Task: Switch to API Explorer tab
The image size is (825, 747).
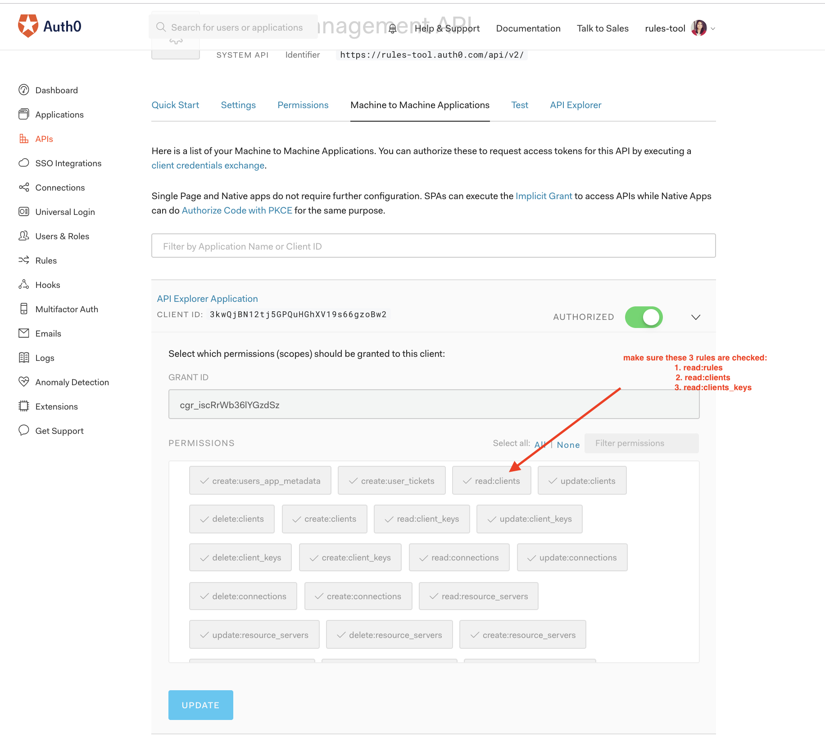Action: tap(576, 105)
